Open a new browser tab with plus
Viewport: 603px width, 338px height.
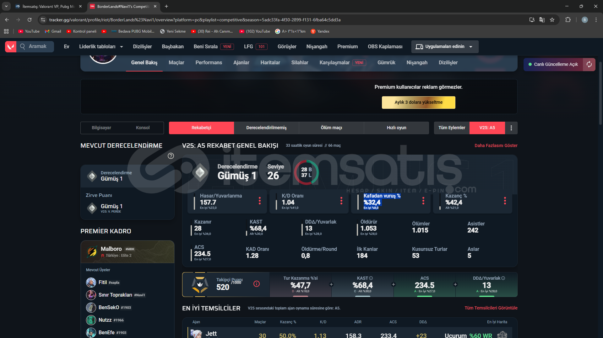point(166,6)
